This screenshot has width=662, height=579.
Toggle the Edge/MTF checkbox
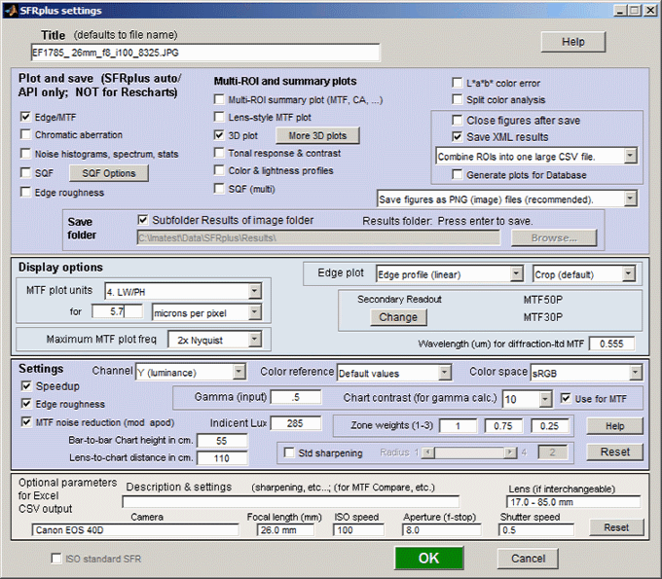tap(25, 117)
